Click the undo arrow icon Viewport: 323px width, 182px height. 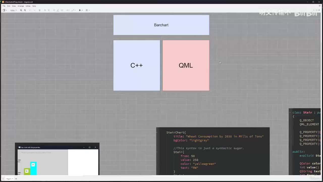pyautogui.click(x=30, y=10)
